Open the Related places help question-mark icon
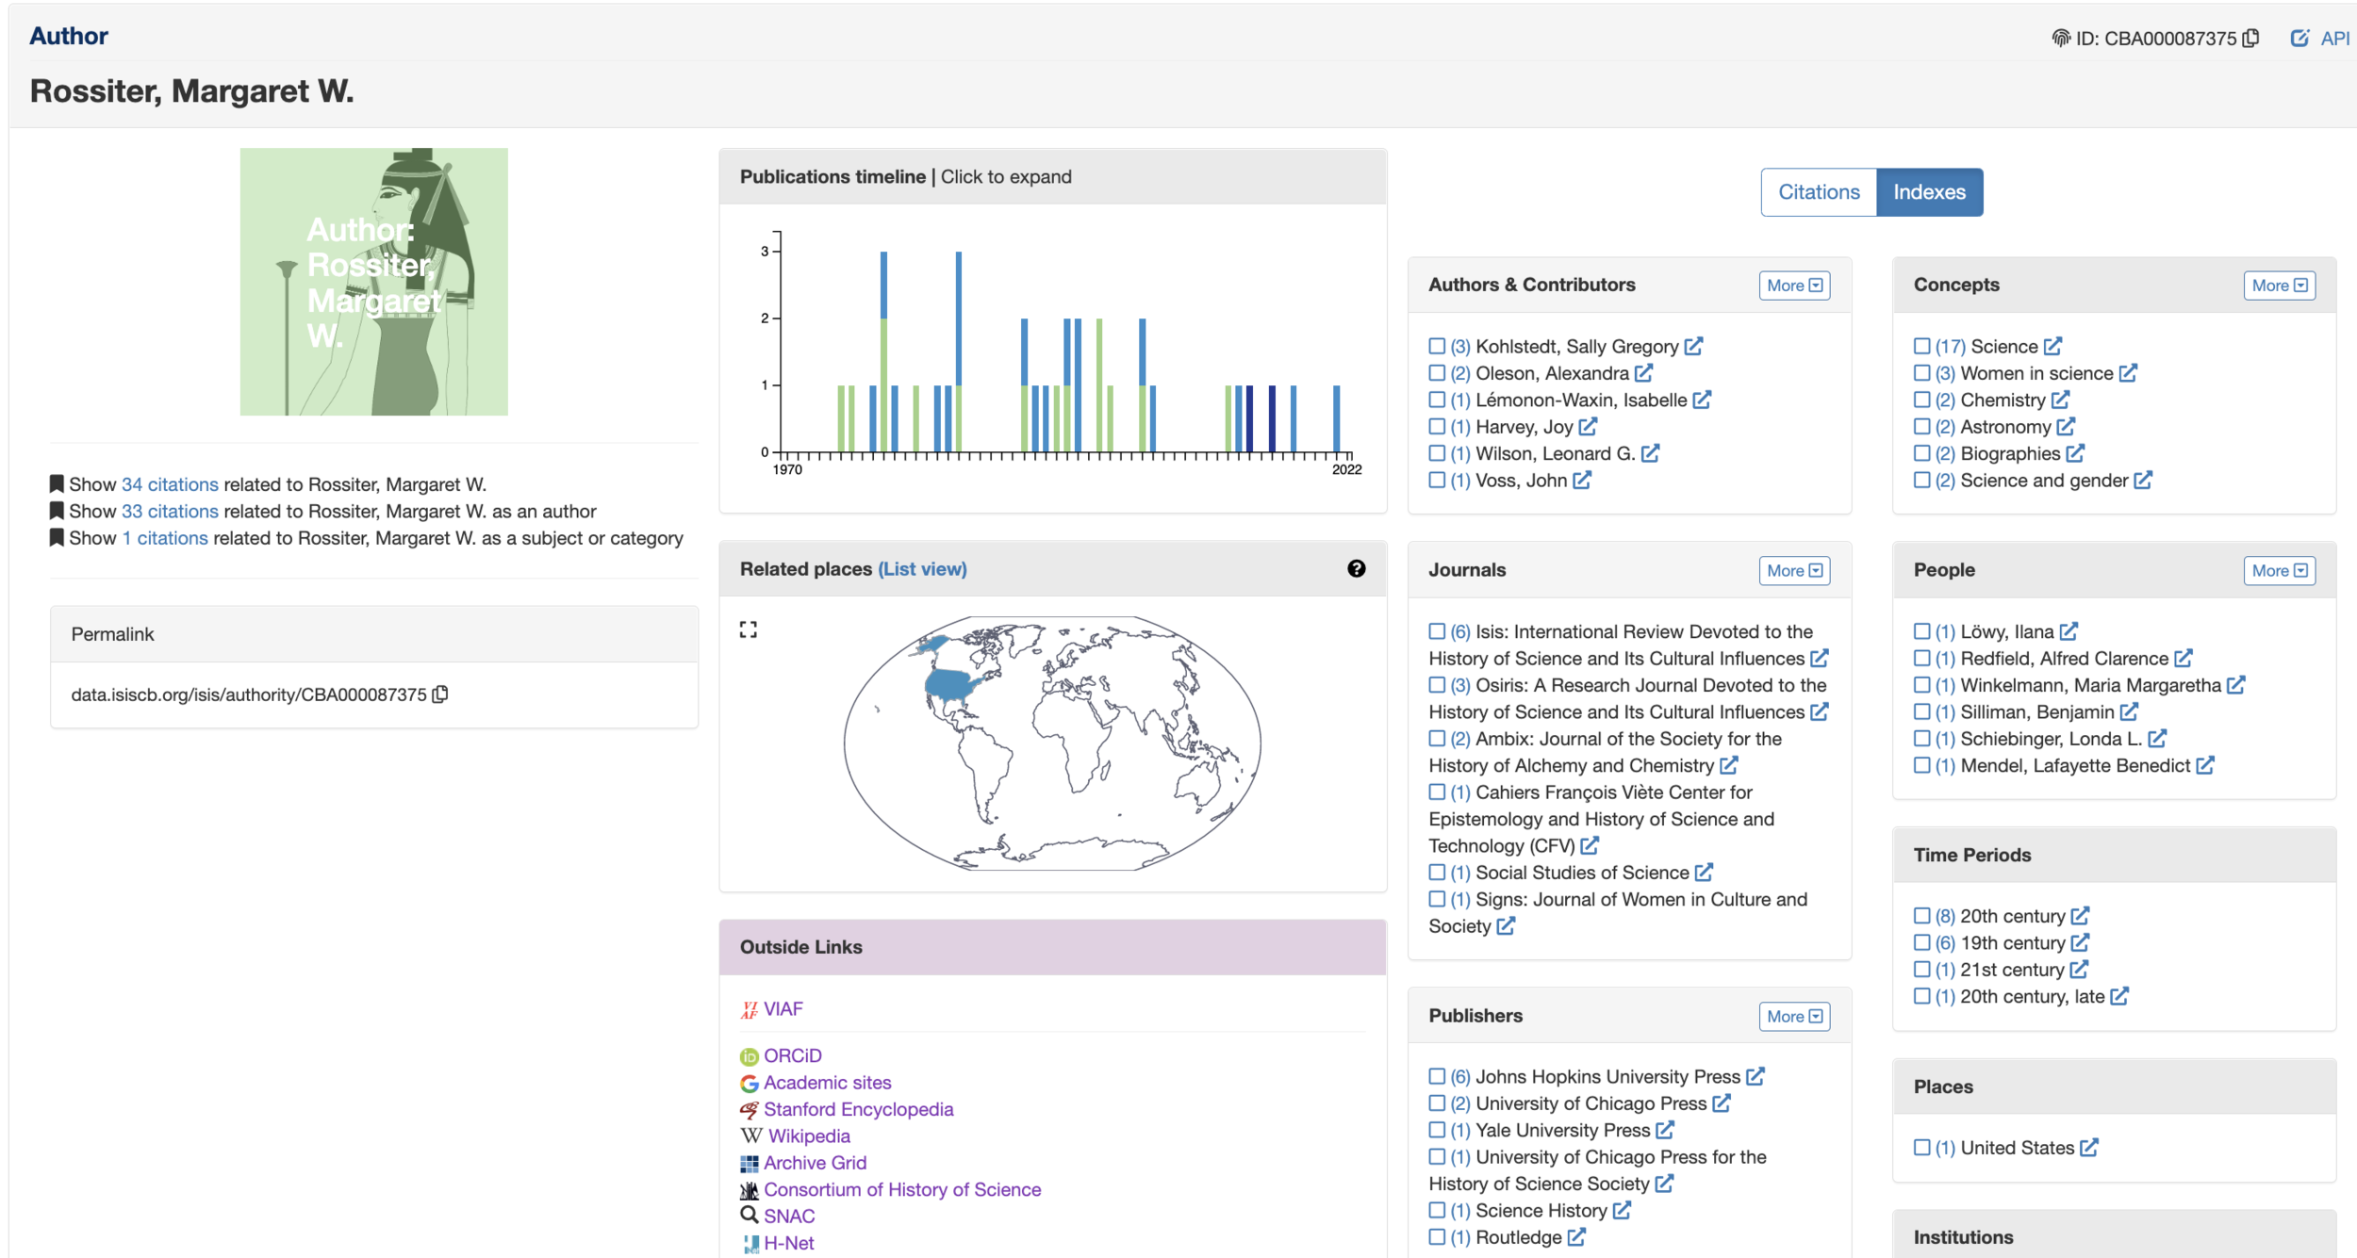The height and width of the screenshot is (1258, 2357). tap(1356, 568)
